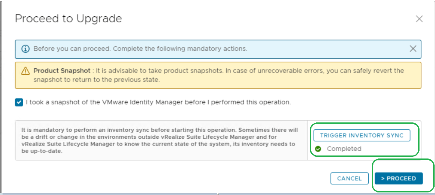Click the "Proceed to Upgrade" dialog title
This screenshot has width=435, height=195.
68,19
